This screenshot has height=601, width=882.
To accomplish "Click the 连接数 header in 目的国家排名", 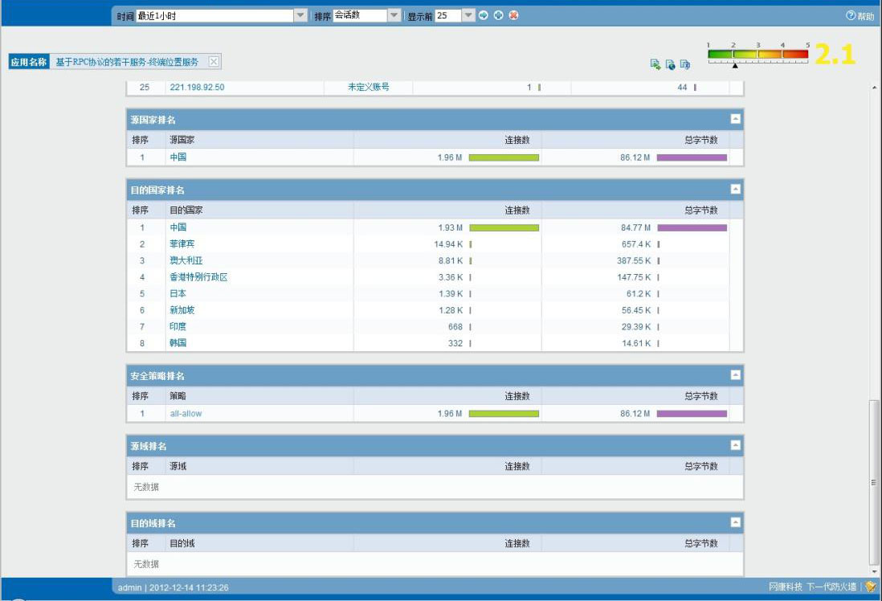I will 517,211.
